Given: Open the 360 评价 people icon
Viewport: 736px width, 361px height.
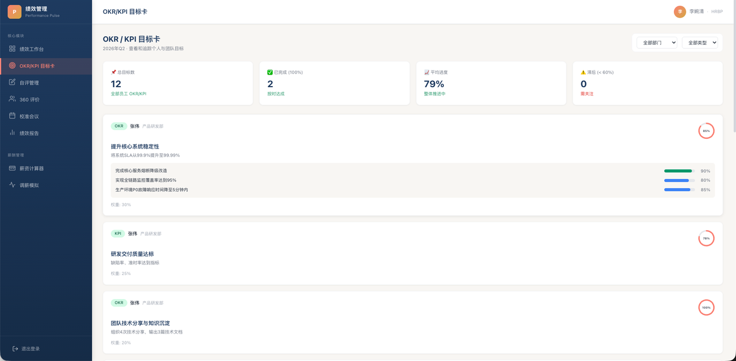Looking at the screenshot, I should pos(12,99).
